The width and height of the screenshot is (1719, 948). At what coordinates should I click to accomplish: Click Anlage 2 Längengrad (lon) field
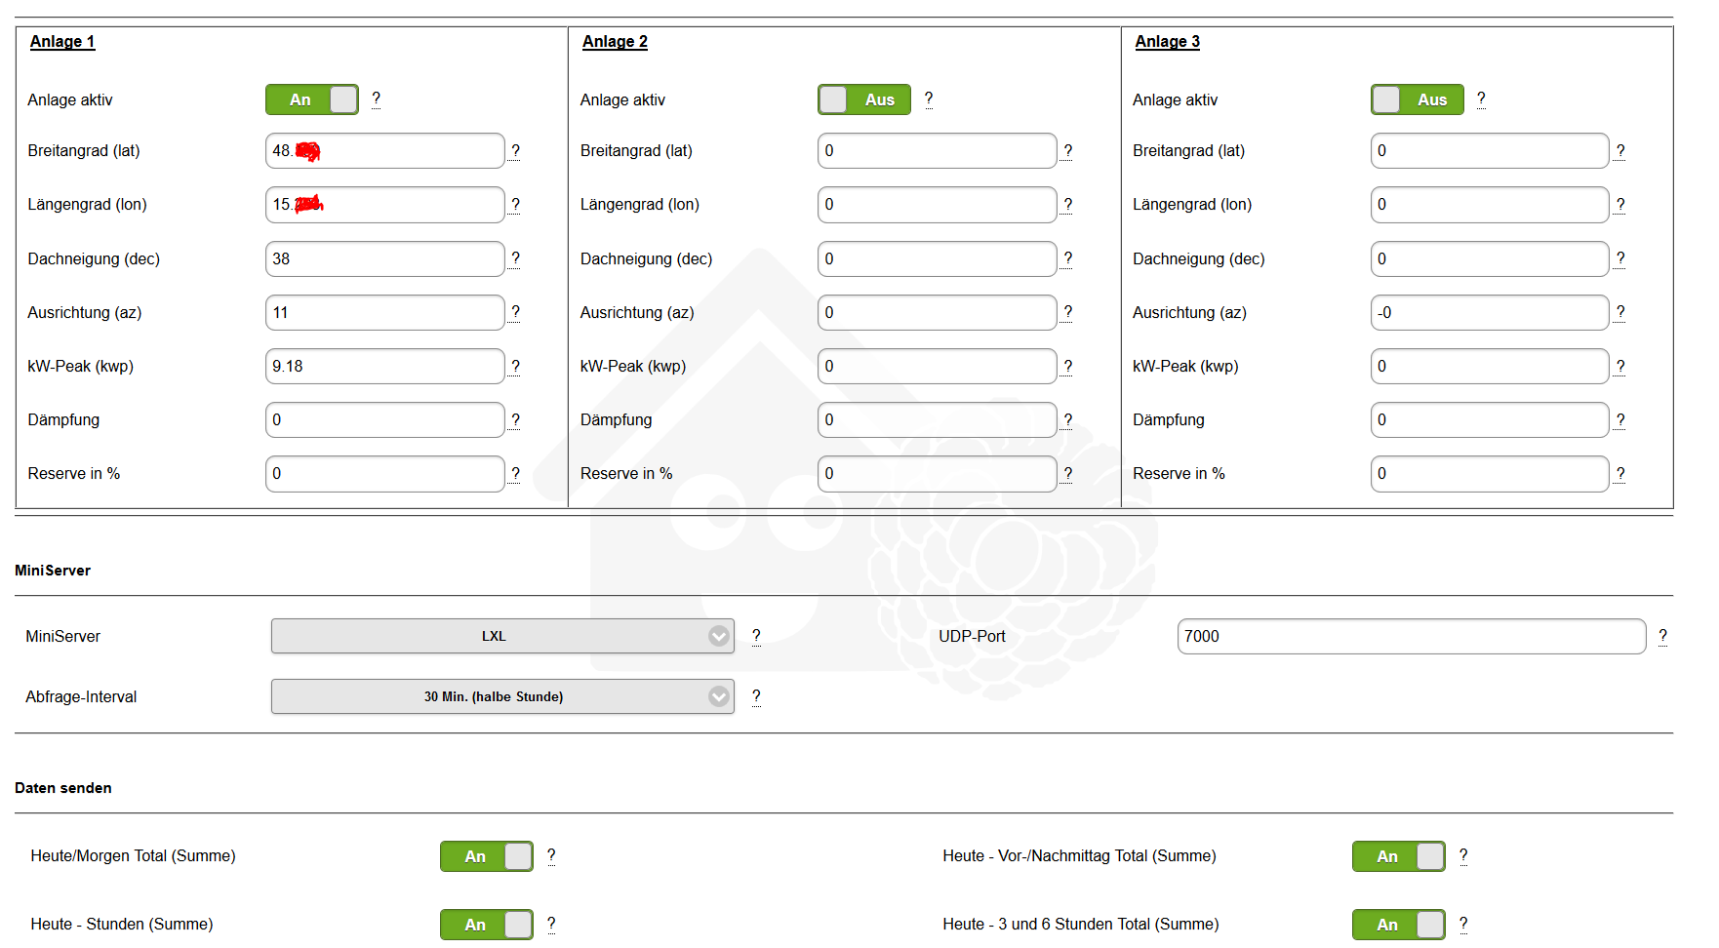pyautogui.click(x=938, y=205)
